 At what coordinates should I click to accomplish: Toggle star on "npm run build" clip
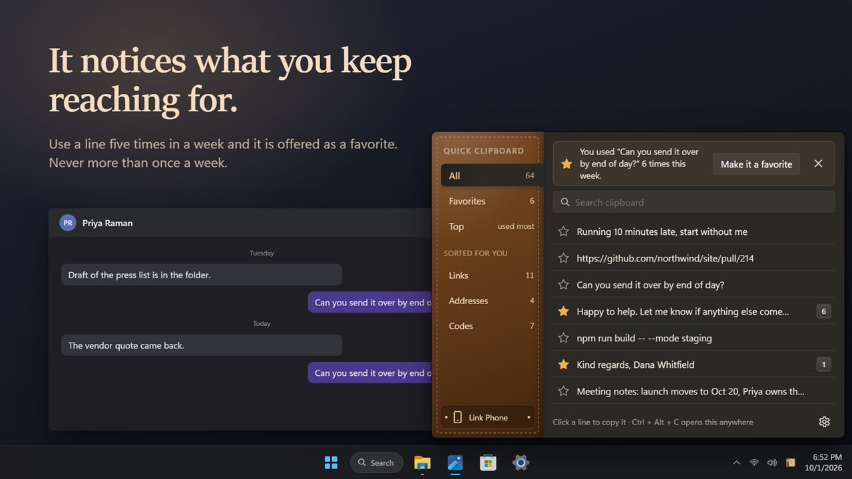[564, 338]
